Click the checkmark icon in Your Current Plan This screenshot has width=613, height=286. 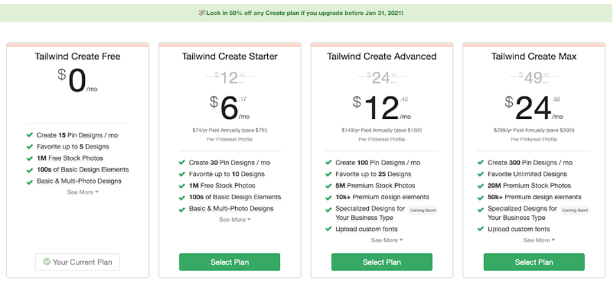(x=46, y=262)
